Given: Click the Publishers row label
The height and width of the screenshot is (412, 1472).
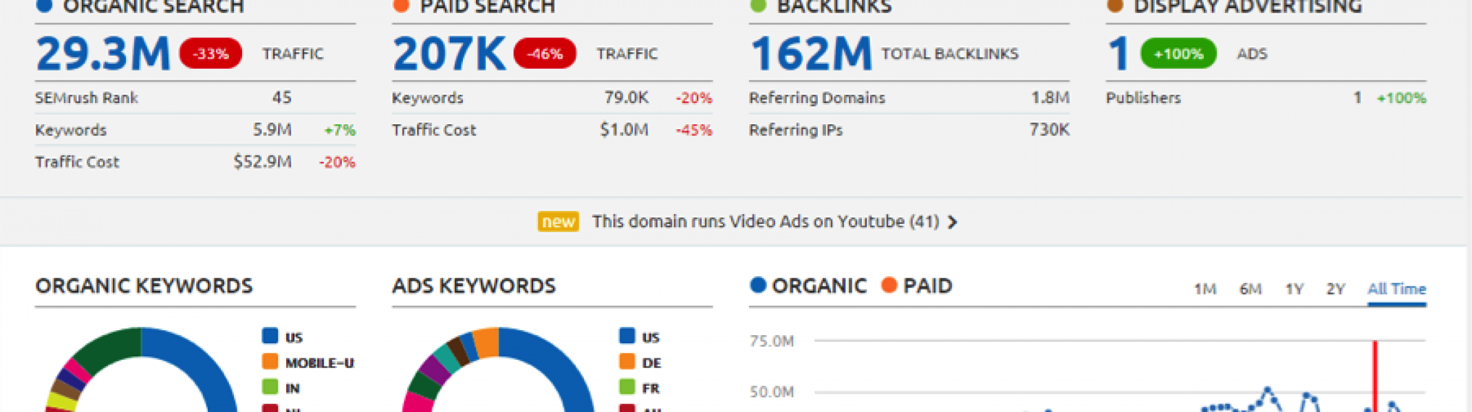Looking at the screenshot, I should pyautogui.click(x=1143, y=98).
